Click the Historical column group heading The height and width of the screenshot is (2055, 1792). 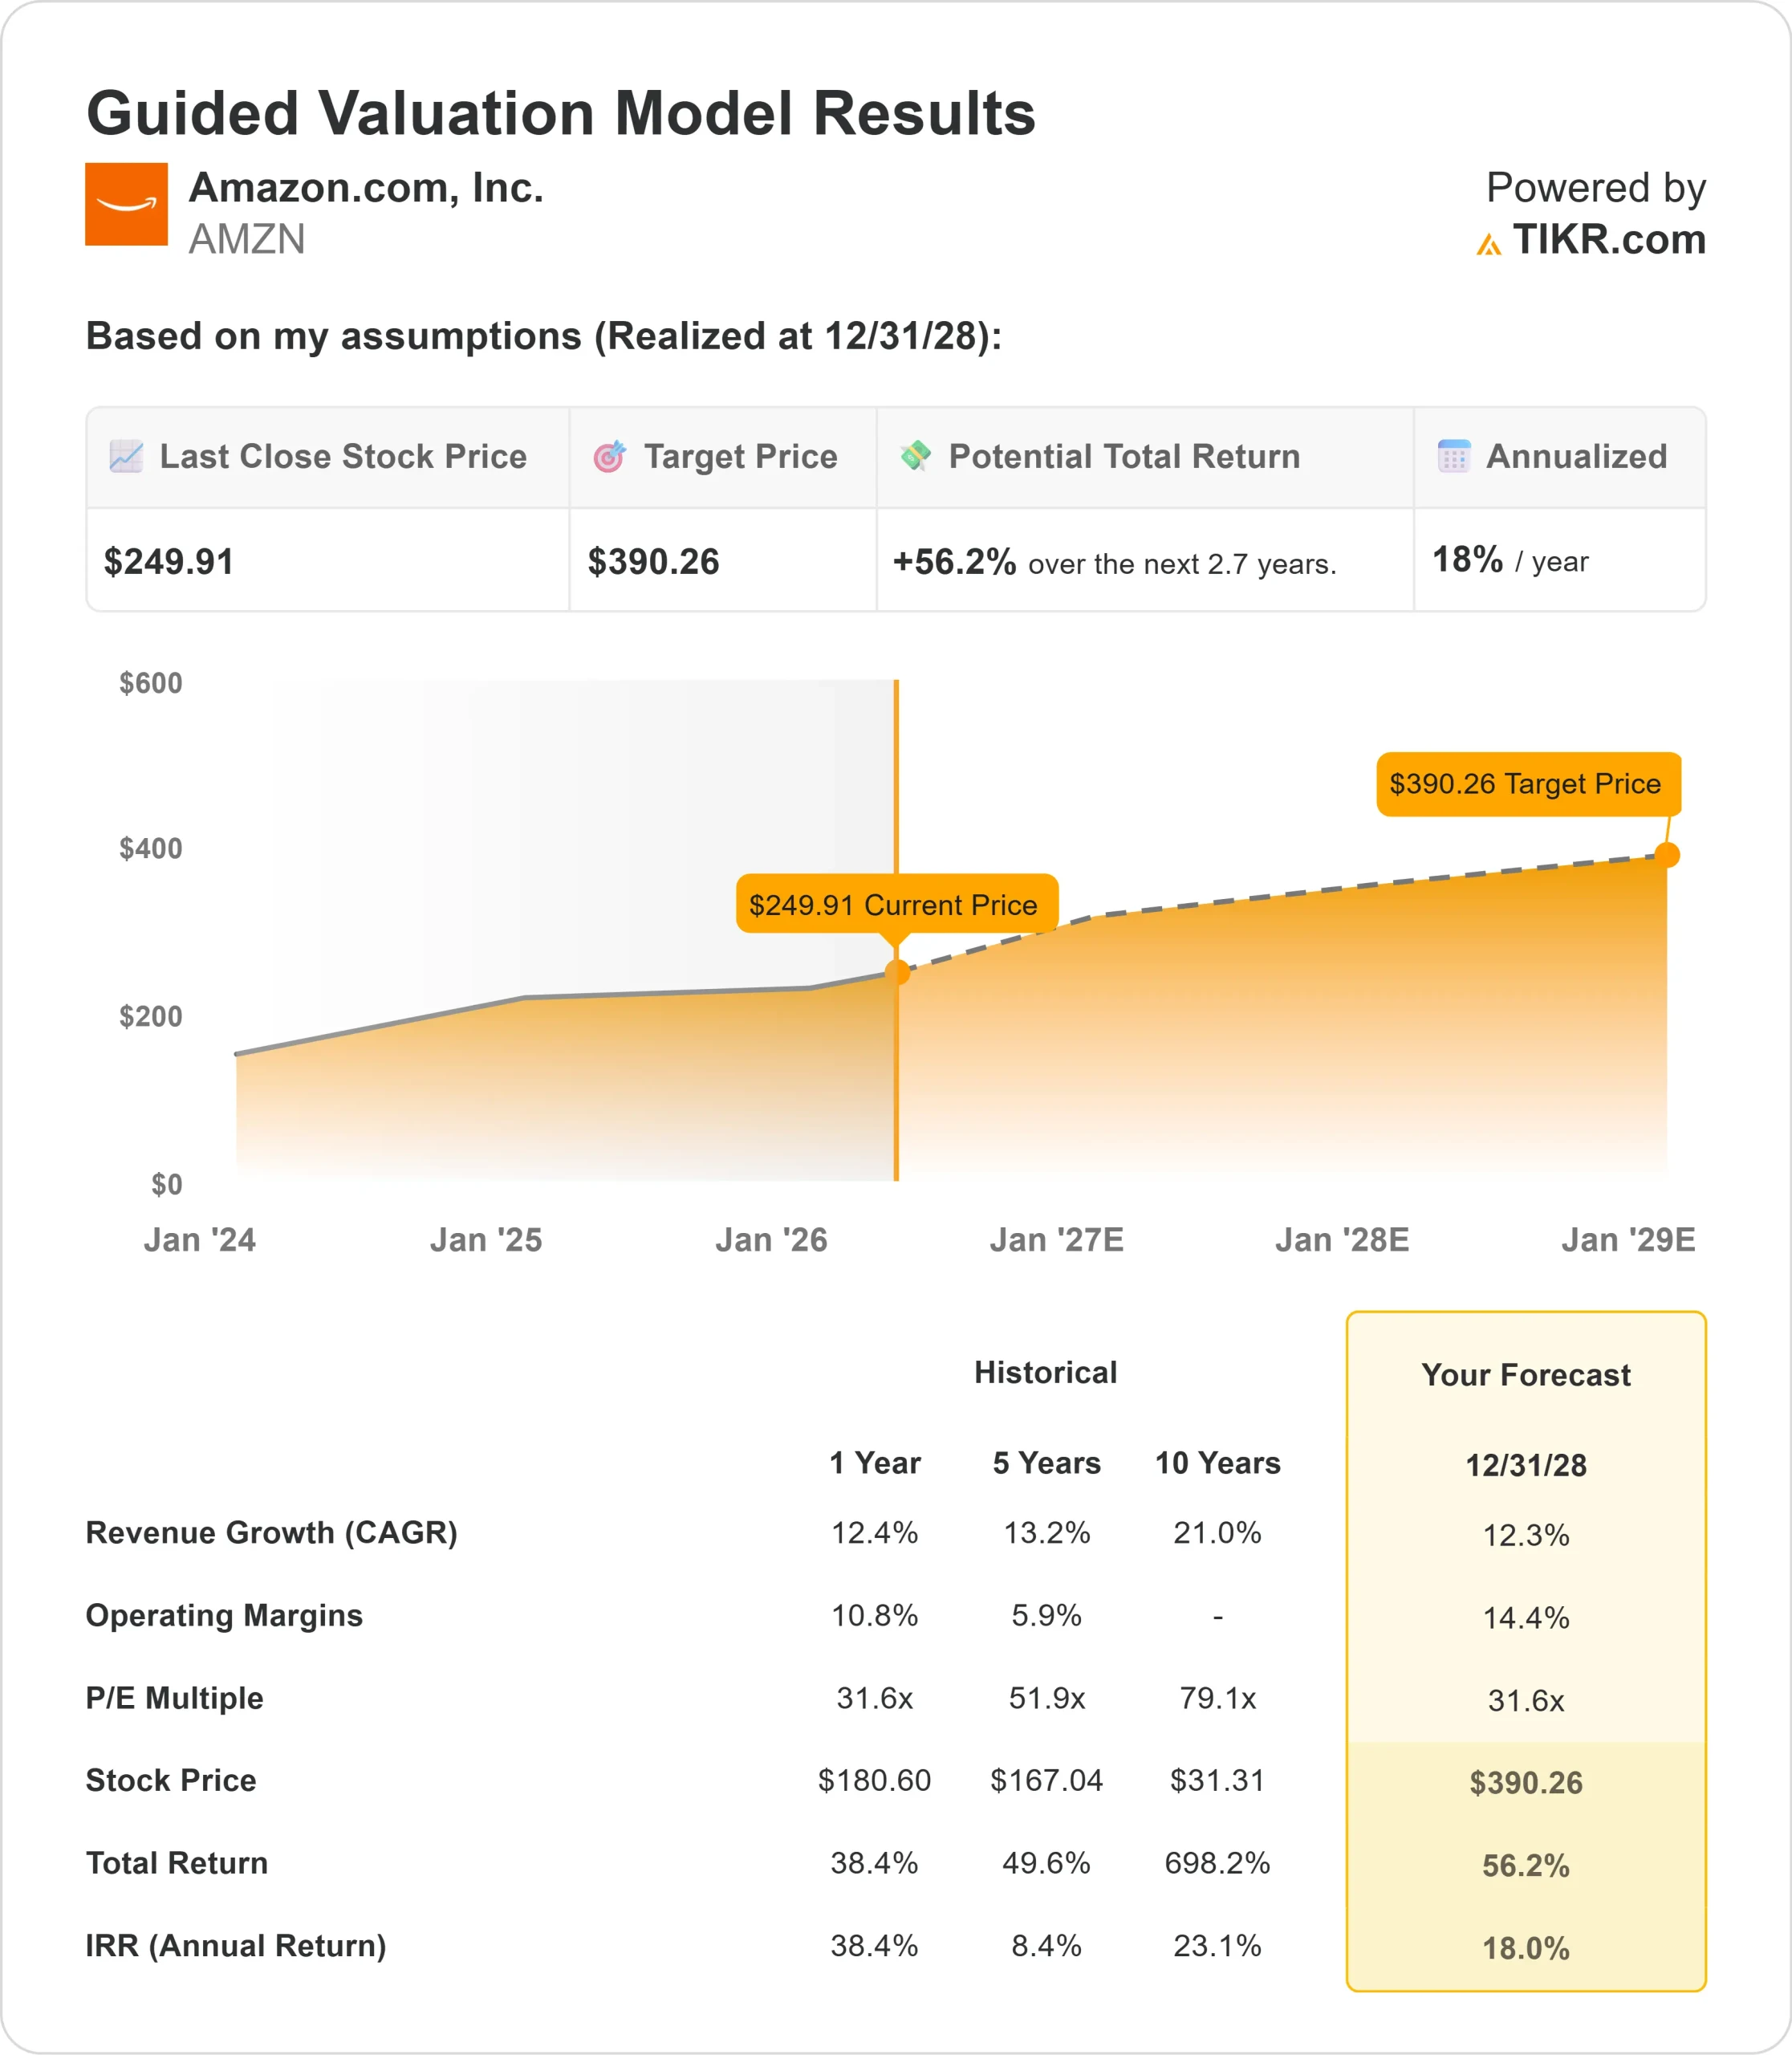pos(1046,1373)
